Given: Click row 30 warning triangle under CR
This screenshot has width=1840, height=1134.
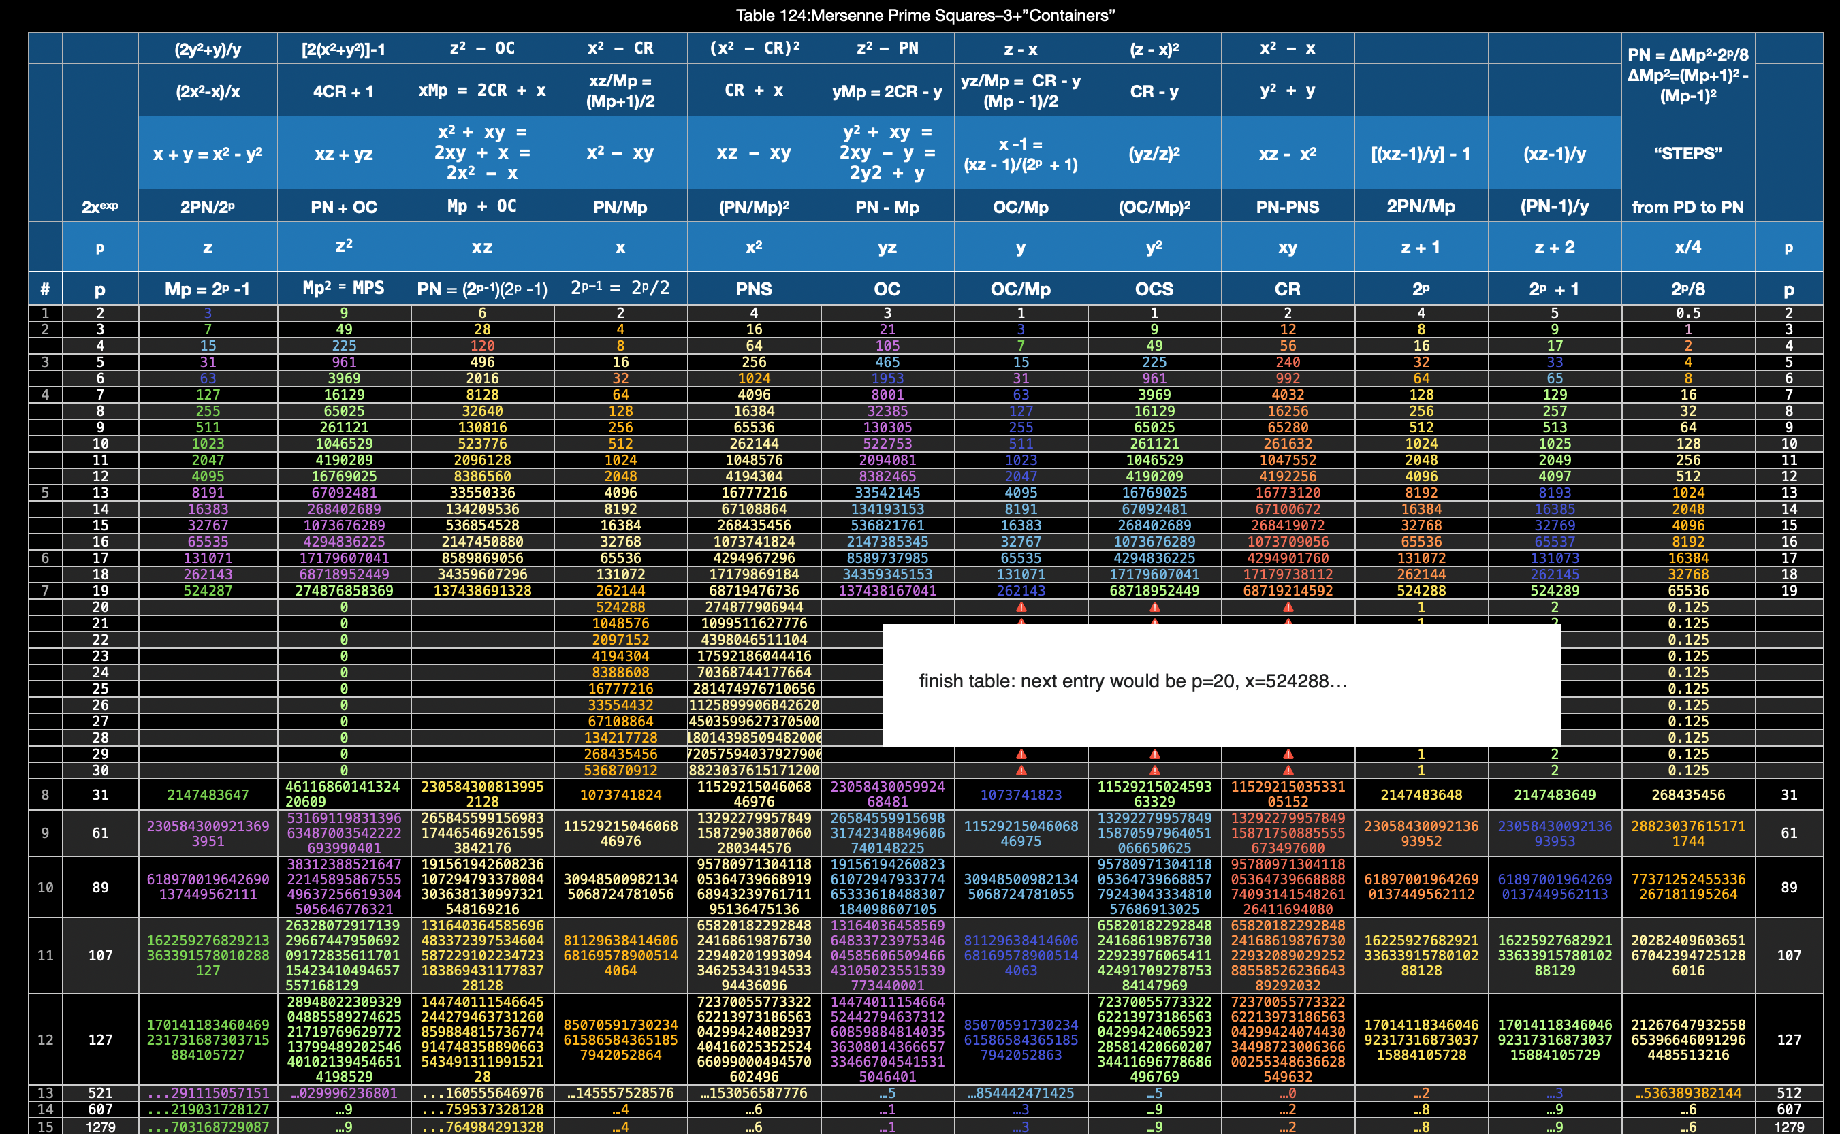Looking at the screenshot, I should tap(1288, 771).
